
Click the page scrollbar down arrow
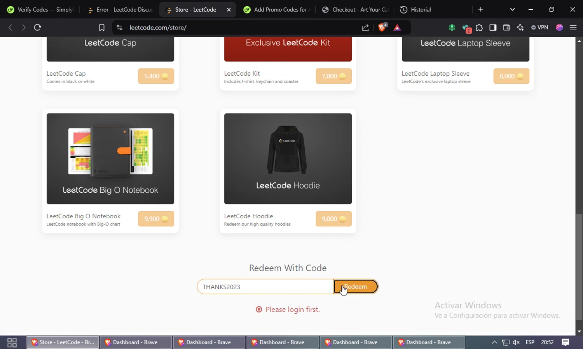point(579,332)
